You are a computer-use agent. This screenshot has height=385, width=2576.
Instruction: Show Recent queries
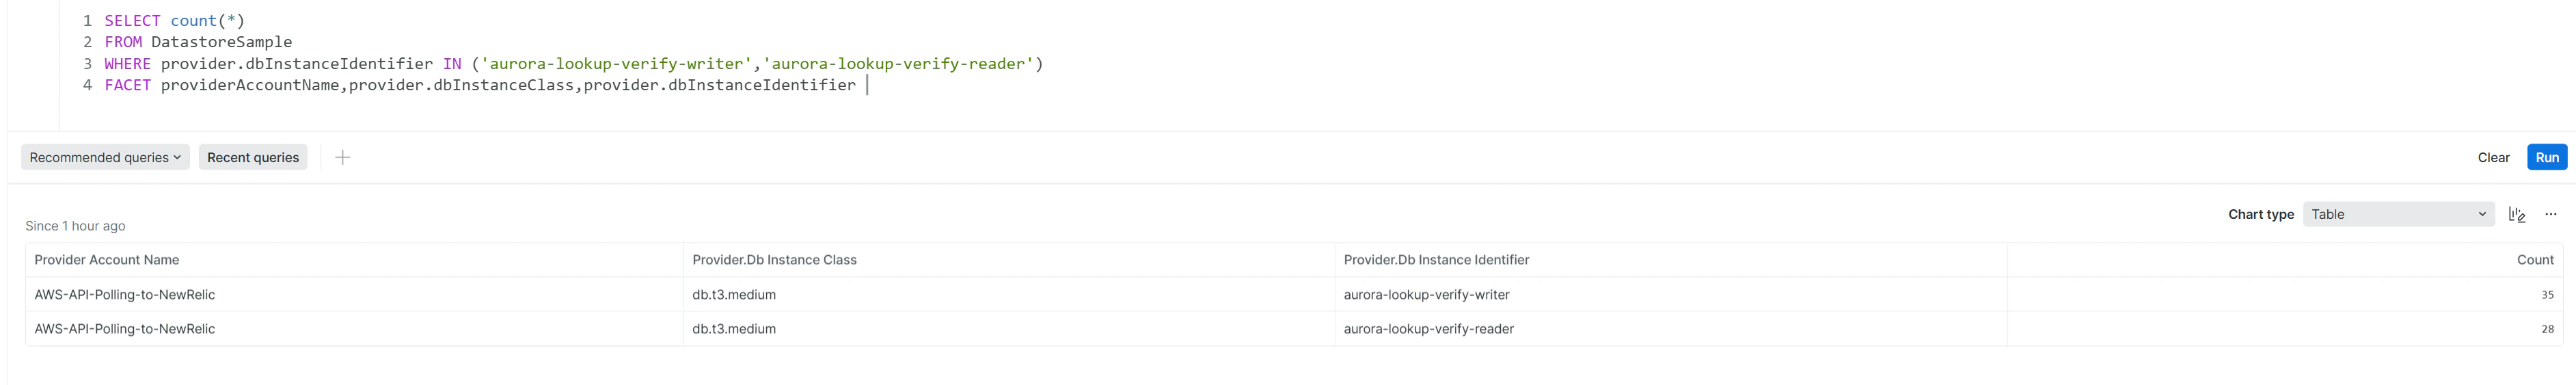click(x=253, y=157)
